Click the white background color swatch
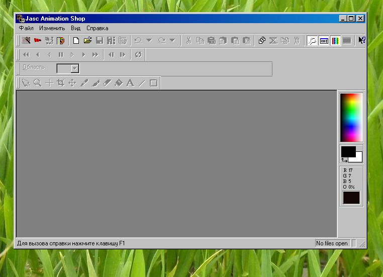383x277 pixels. [x=358, y=158]
